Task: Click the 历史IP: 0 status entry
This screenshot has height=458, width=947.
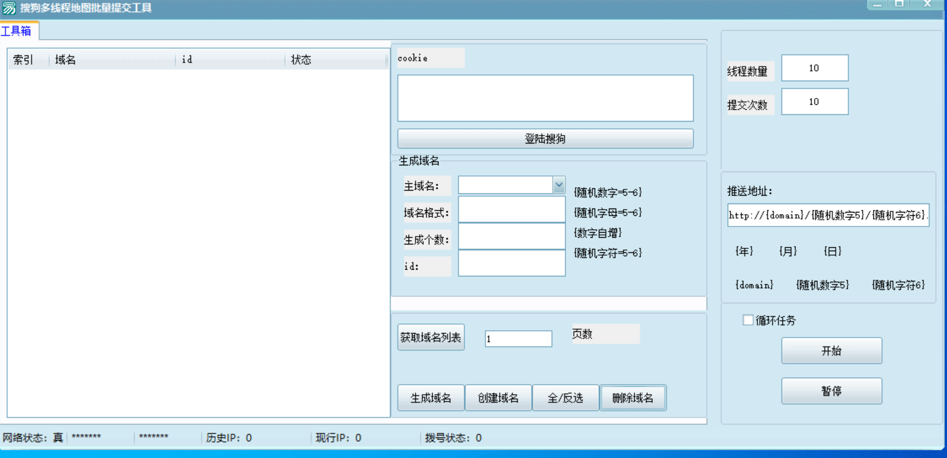Action: [x=228, y=438]
